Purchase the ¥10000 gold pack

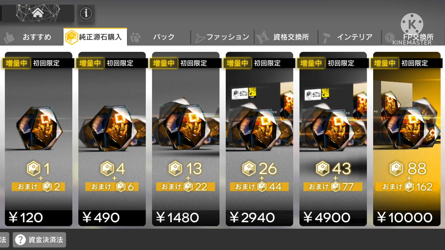click(x=407, y=139)
